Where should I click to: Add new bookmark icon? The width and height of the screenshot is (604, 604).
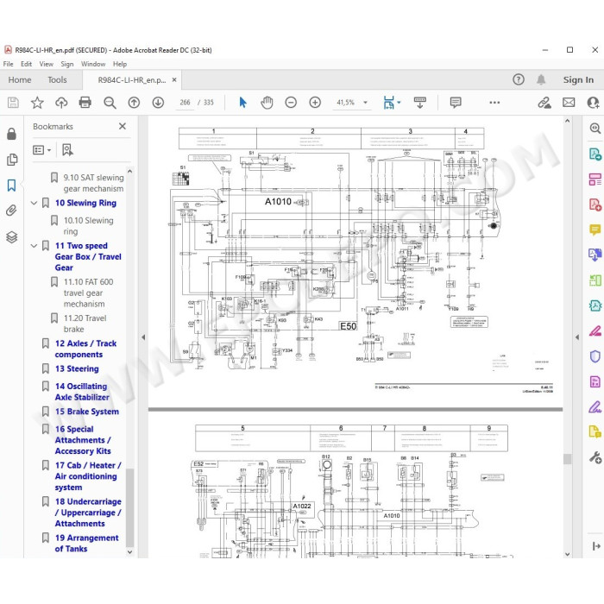tap(67, 150)
